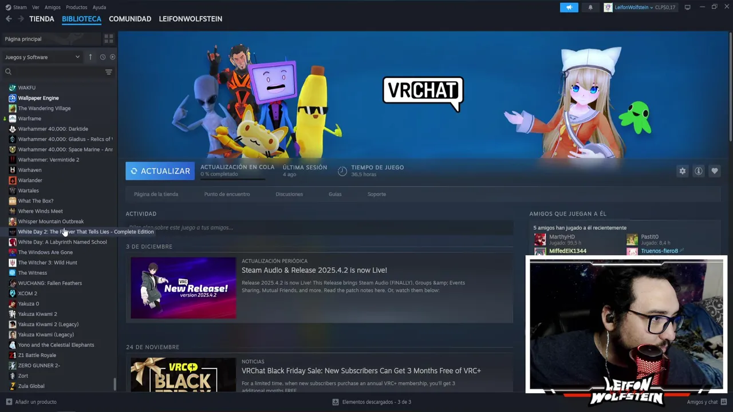
Task: Toggle the recent activity clock filter
Action: pos(103,57)
